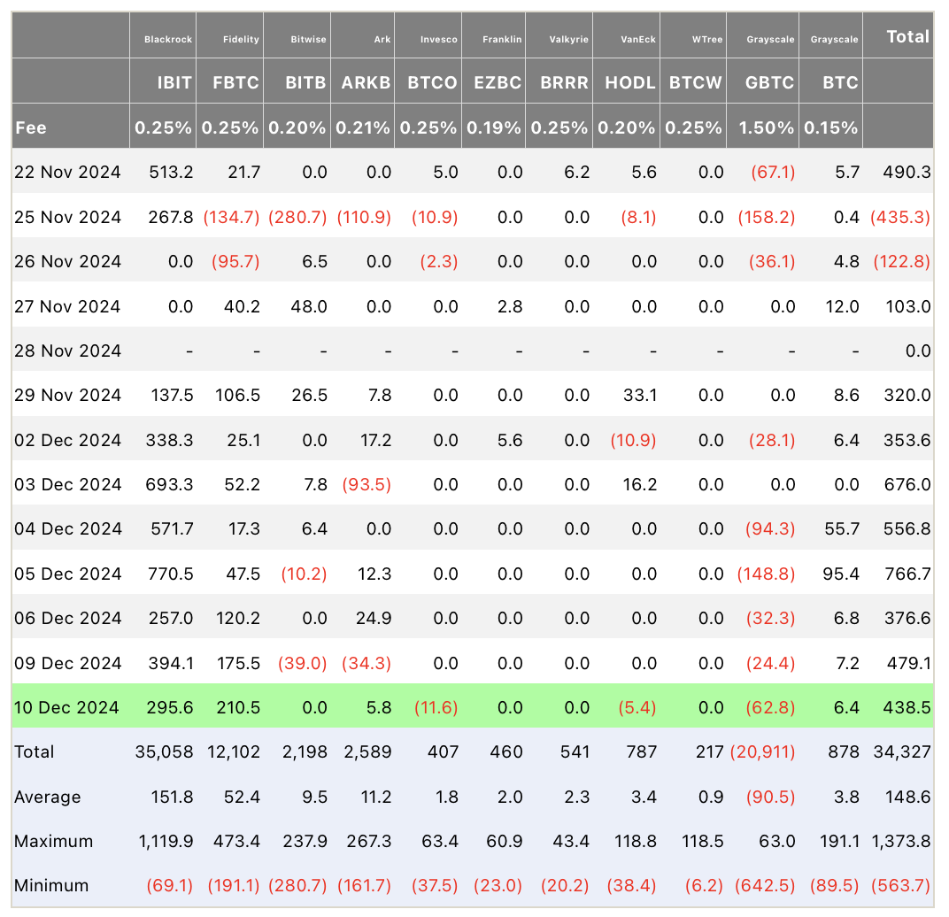Select the (11.6) BTCO cell
Viewport: 949px width, 917px height.
436,707
